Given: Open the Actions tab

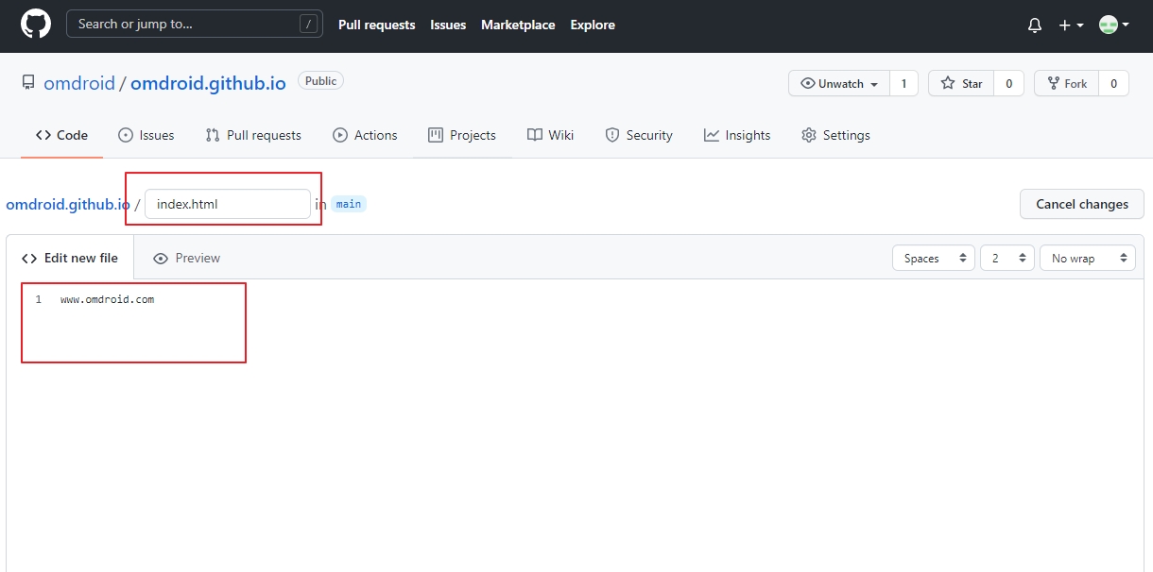Looking at the screenshot, I should click(x=365, y=135).
